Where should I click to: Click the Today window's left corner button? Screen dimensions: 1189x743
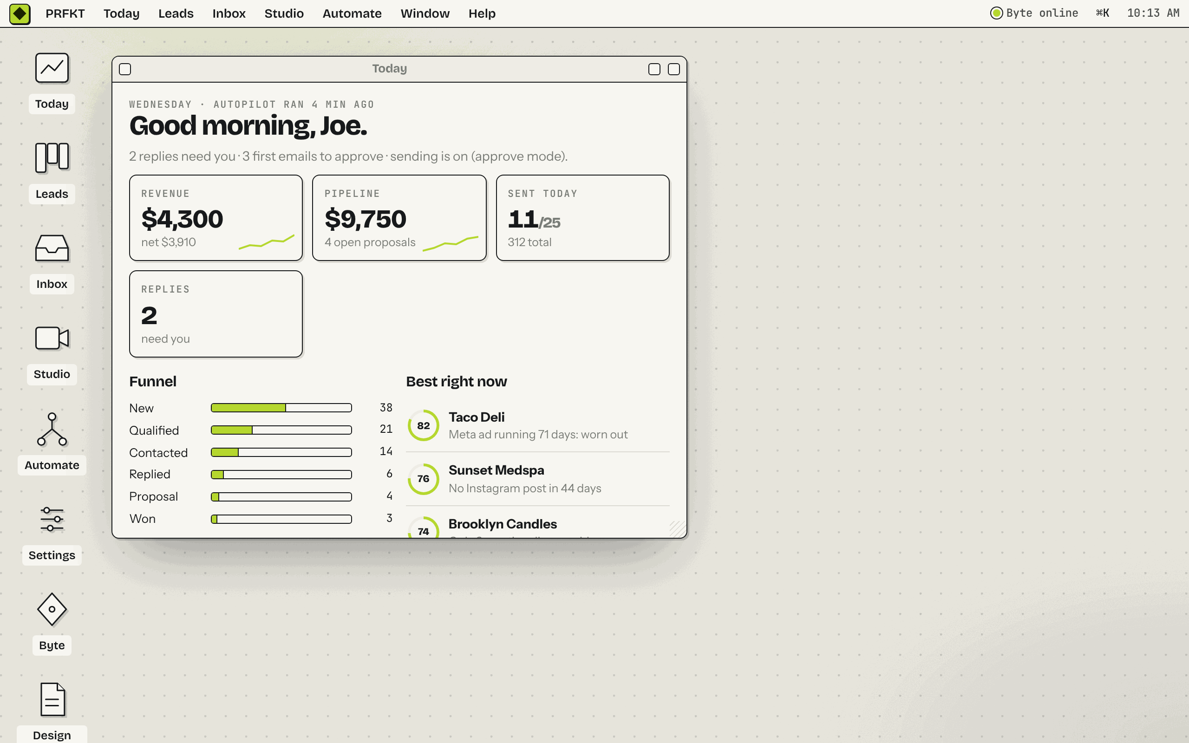coord(125,69)
